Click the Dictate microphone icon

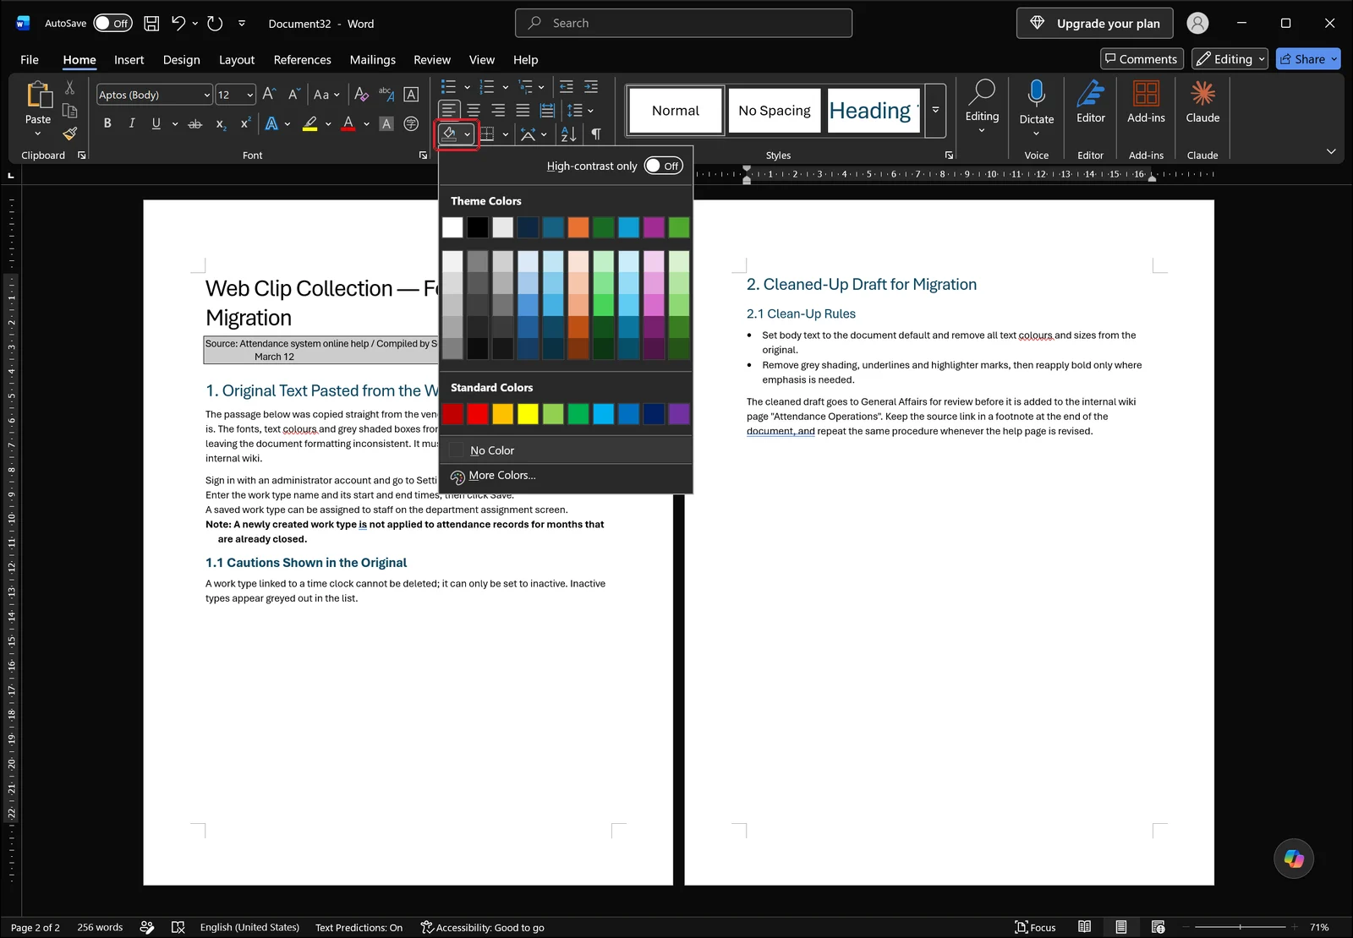1036,93
